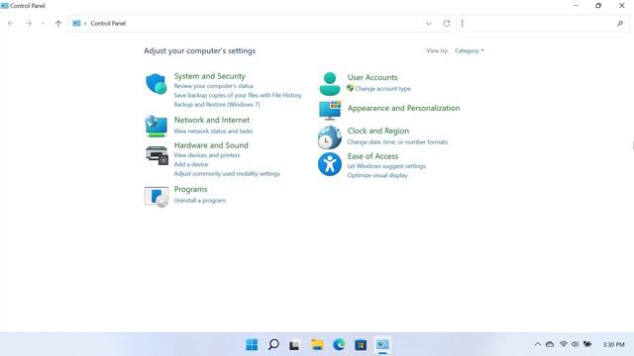Open the volume tray icon
Screen dimensions: 634x356
575,344
